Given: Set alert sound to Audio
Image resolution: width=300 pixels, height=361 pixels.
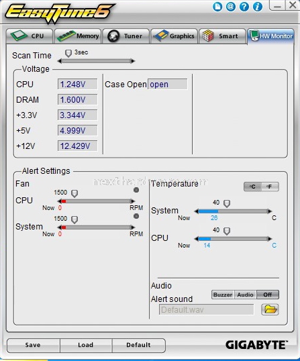Looking at the screenshot, I should pyautogui.click(x=245, y=295).
